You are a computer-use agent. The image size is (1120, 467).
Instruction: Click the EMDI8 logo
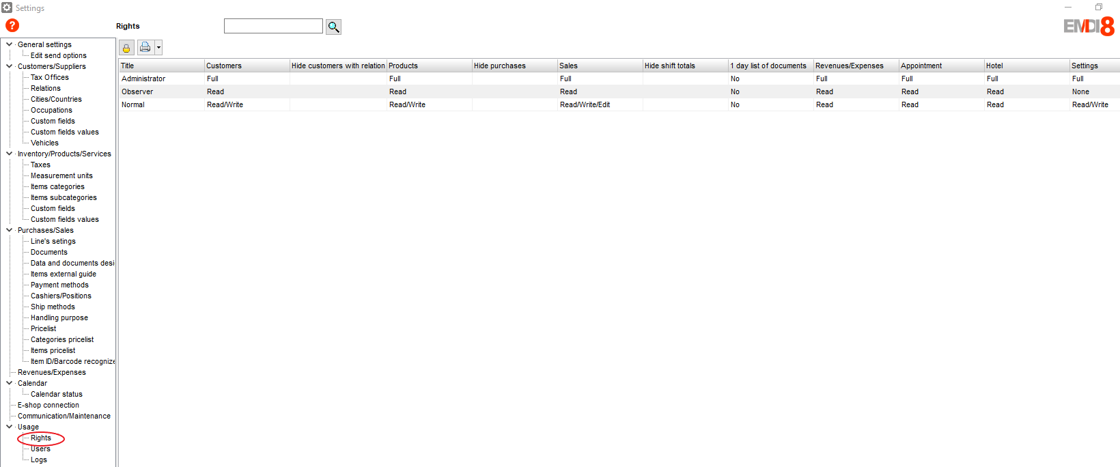1089,27
